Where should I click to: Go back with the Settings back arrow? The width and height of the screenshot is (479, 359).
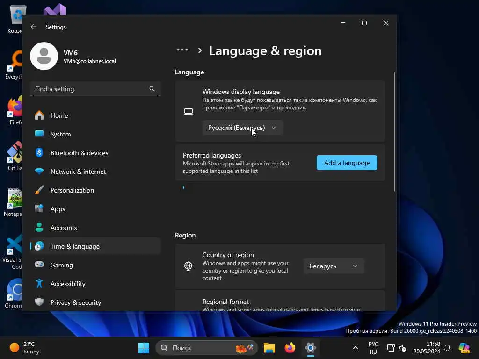pyautogui.click(x=34, y=27)
